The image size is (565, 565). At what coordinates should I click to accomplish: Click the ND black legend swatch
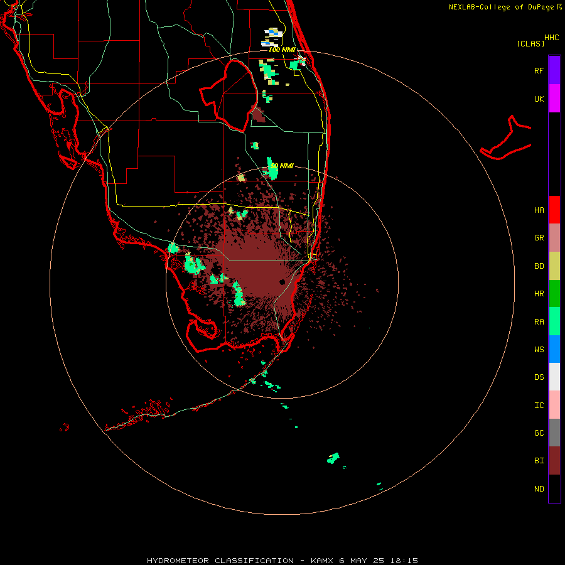554,488
